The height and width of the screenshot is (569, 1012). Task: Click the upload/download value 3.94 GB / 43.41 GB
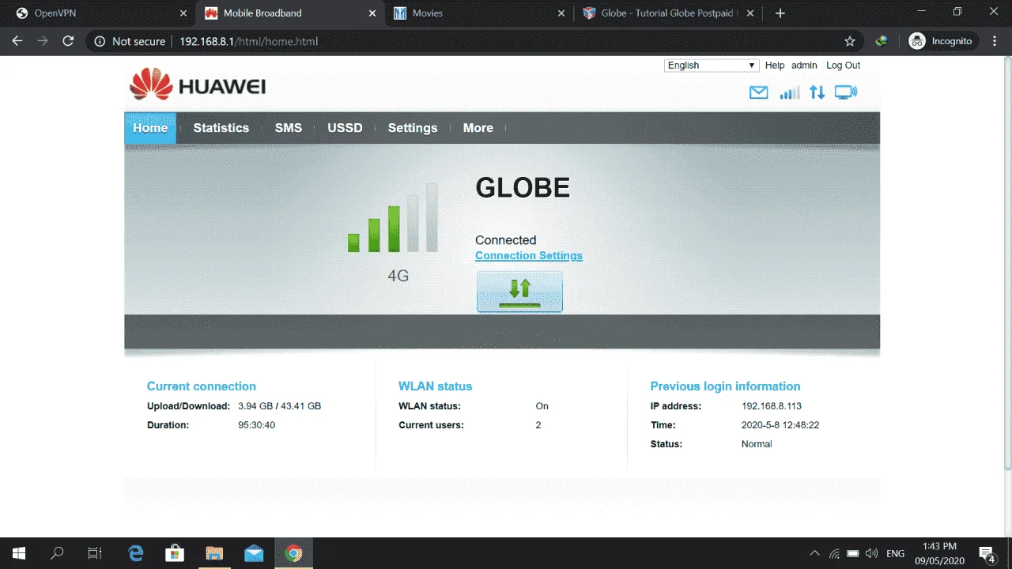point(279,406)
